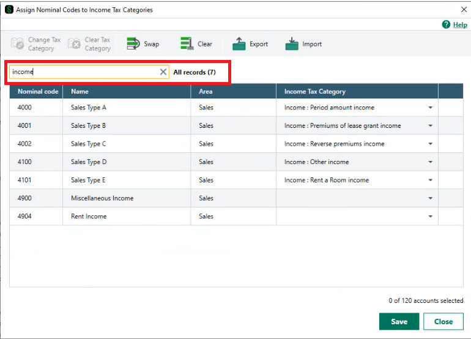
Task: Click the Rent Income name
Action: tap(89, 217)
